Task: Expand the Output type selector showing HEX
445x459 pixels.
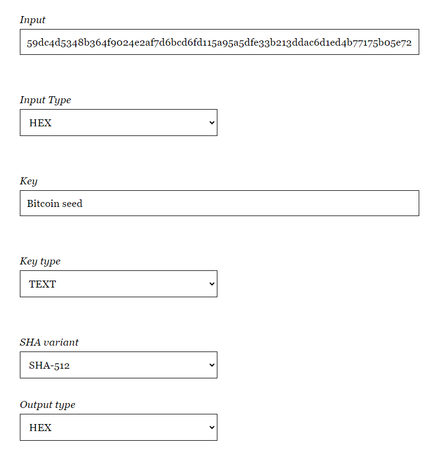Action: pos(119,427)
